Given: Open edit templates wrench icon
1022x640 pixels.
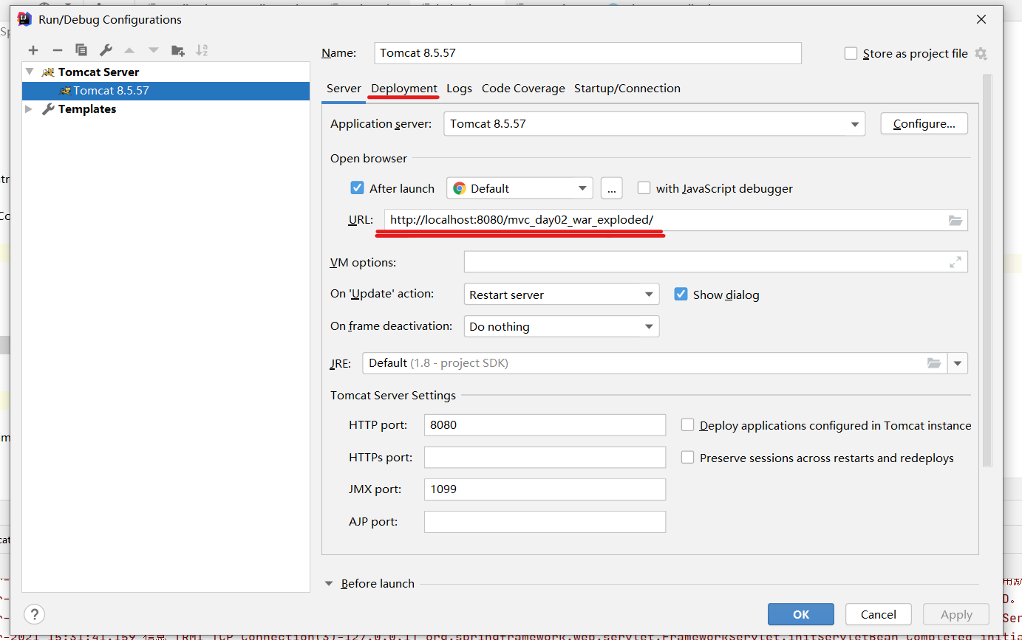Looking at the screenshot, I should pos(106,50).
